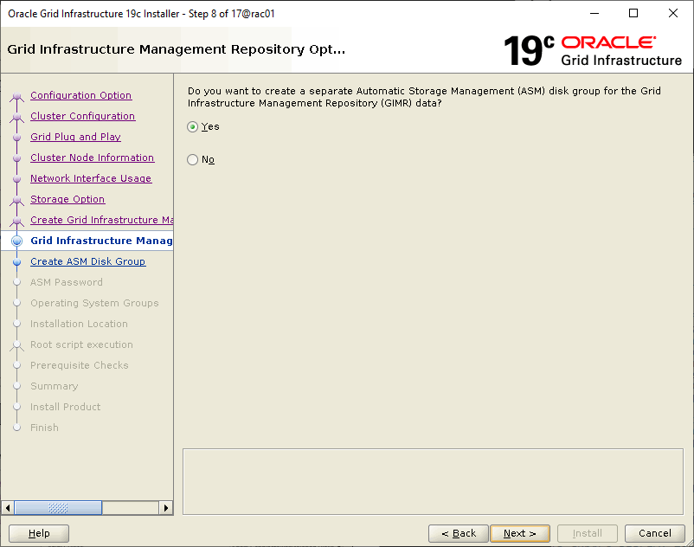Select the Yes radio button
Screen dimensions: 694x547
(193, 127)
